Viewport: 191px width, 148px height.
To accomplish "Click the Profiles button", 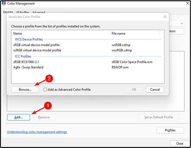I will (170, 130).
